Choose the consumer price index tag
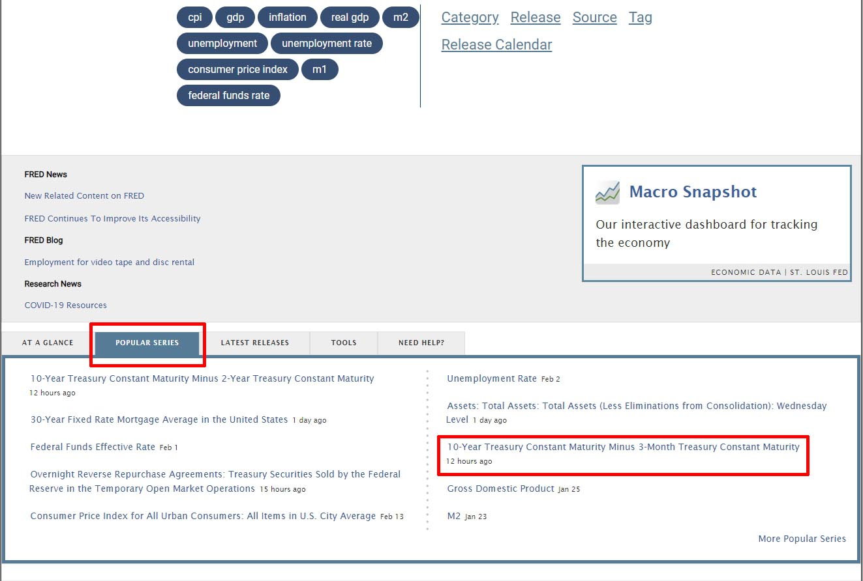The height and width of the screenshot is (581, 863). (x=237, y=70)
